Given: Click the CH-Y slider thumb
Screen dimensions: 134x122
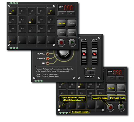Looking at the screenshot, I should click(x=94, y=54).
